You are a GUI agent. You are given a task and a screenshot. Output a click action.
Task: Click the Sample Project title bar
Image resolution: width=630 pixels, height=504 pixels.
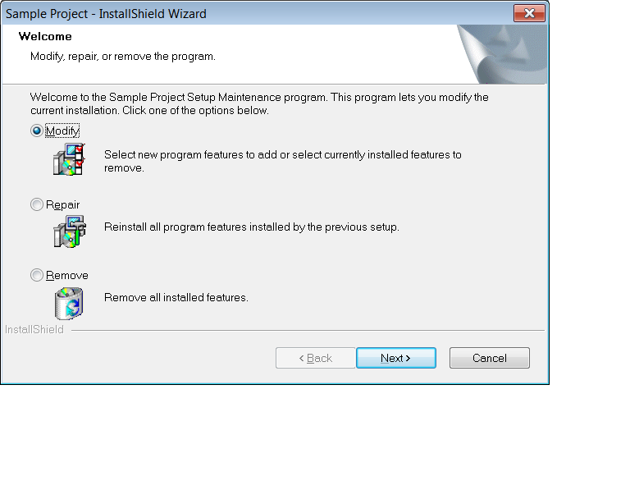(257, 14)
